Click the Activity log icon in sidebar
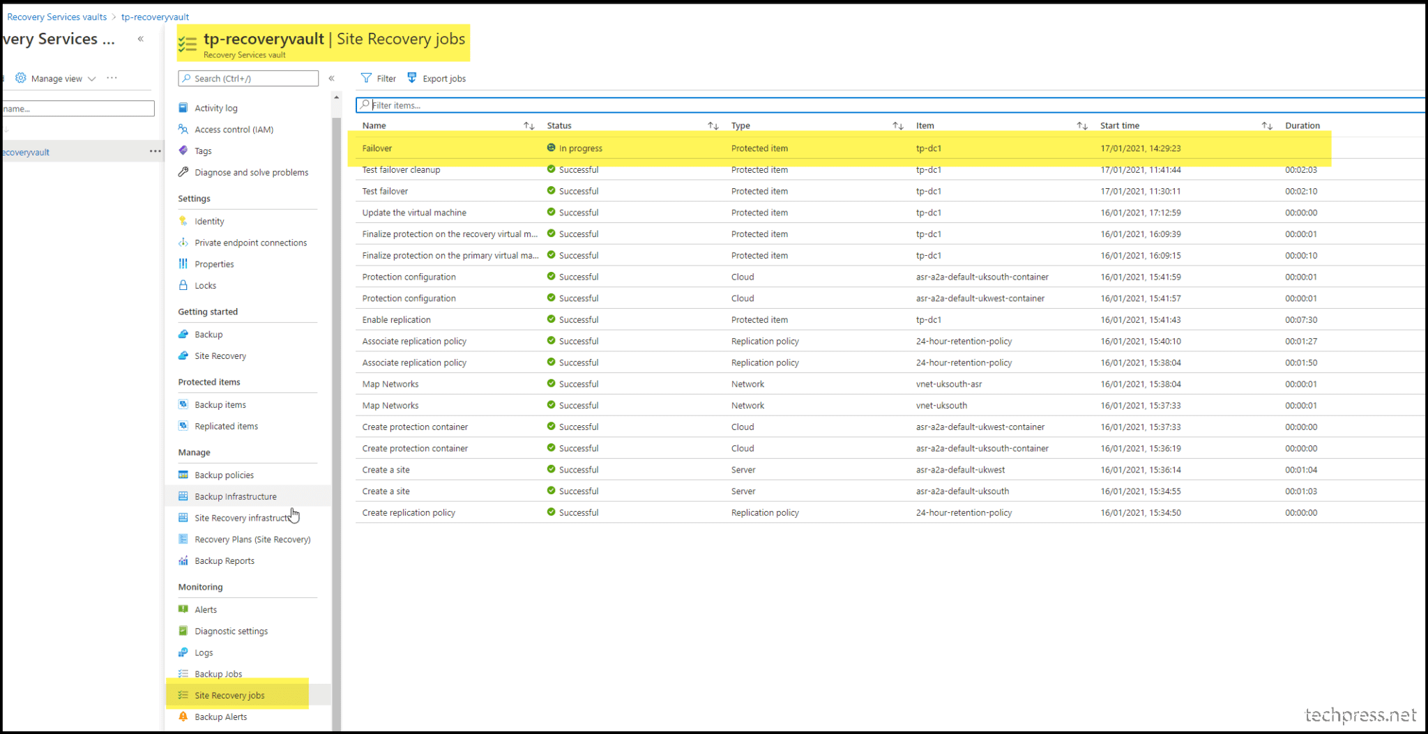Screen dimensions: 1428x734 click(x=183, y=108)
